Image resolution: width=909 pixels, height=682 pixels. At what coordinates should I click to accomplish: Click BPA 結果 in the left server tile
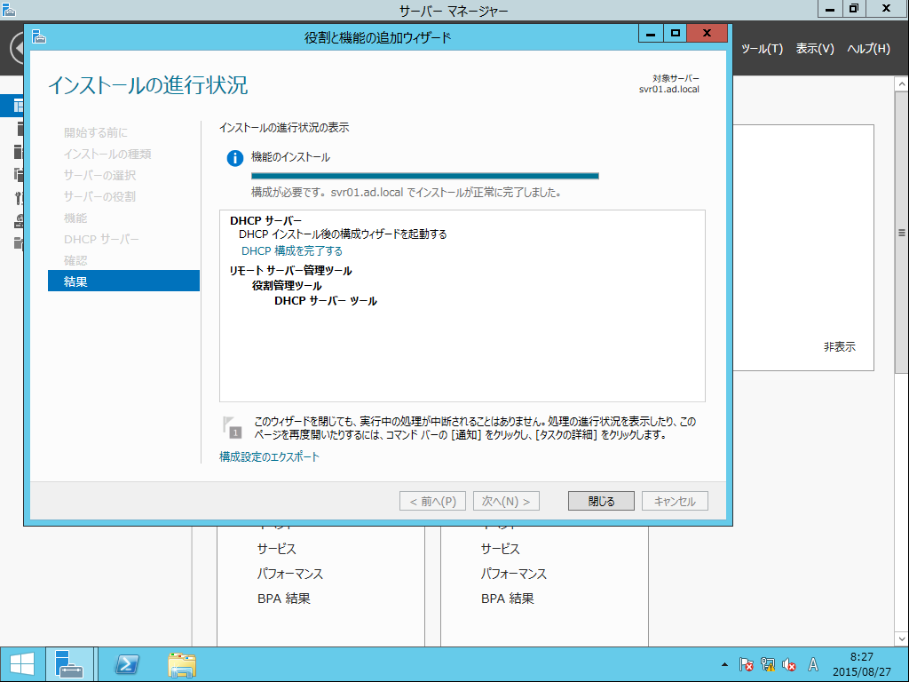coord(283,599)
